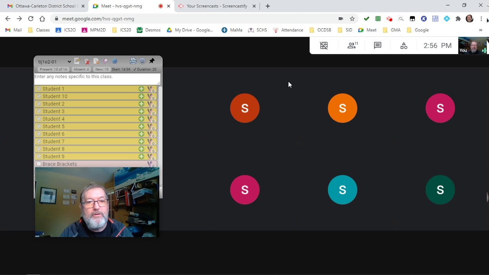
Task: Click the green checkmark extension icon
Action: tap(366, 18)
